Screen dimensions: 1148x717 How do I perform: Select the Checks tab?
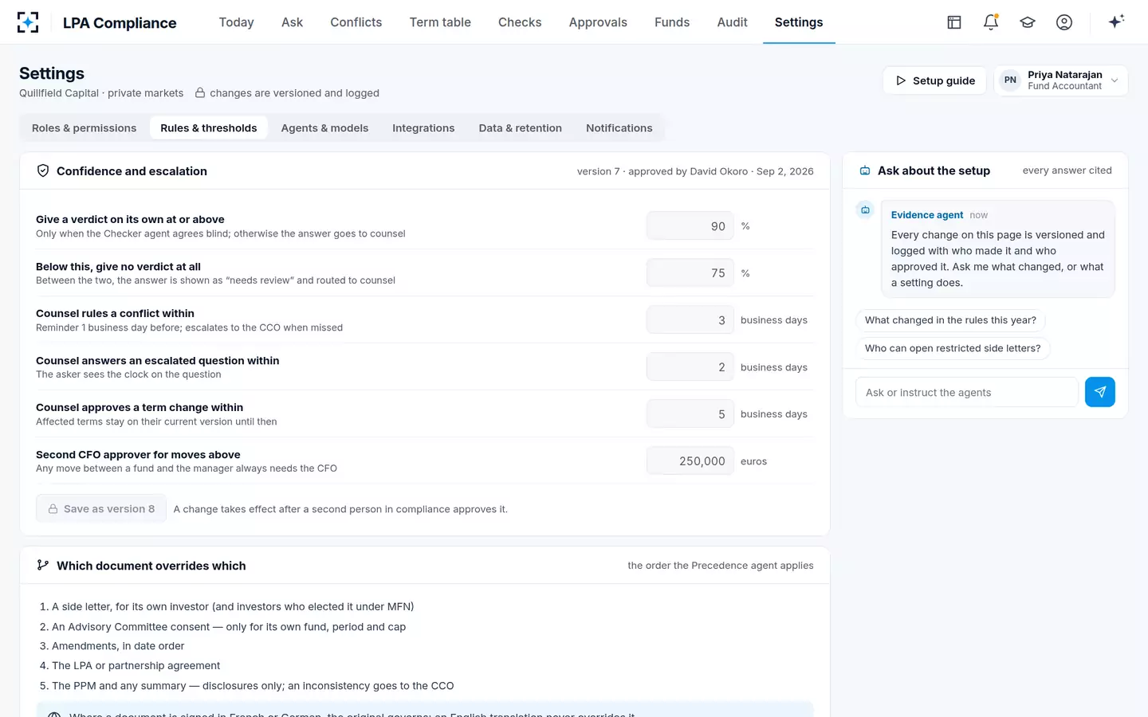520,22
